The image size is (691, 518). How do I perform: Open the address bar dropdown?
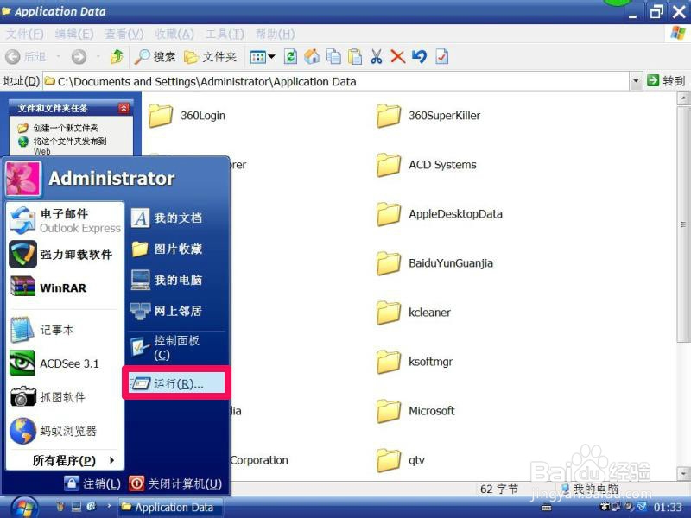click(x=636, y=81)
